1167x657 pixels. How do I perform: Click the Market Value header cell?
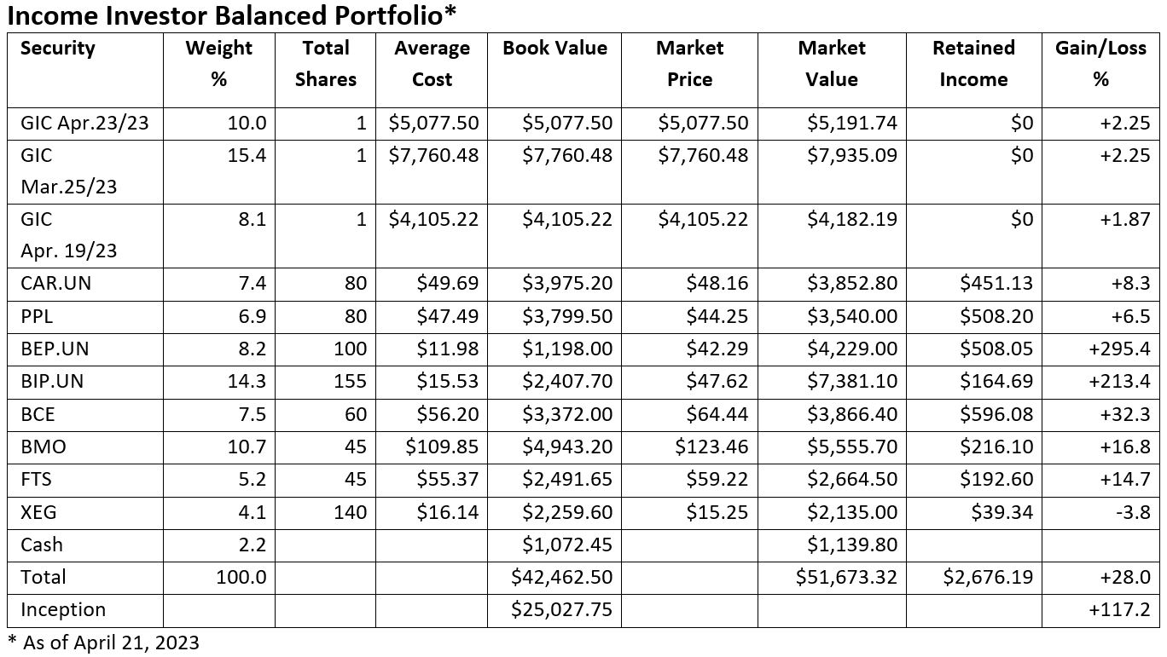pos(831,64)
